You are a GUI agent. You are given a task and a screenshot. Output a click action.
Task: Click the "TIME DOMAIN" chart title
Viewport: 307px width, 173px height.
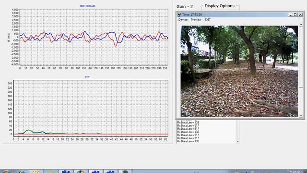pos(87,6)
